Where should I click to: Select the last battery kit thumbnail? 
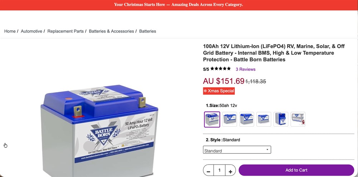tap(298, 119)
